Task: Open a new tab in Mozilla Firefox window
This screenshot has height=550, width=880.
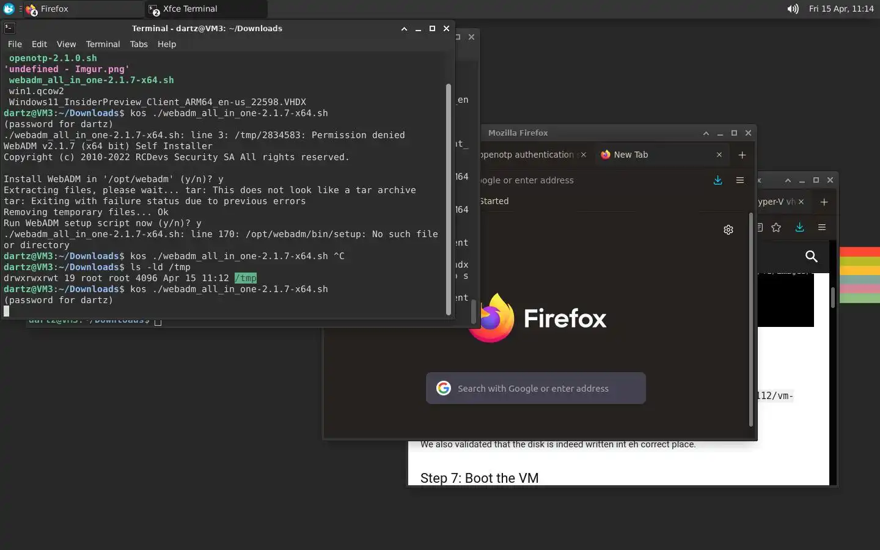Action: click(742, 155)
